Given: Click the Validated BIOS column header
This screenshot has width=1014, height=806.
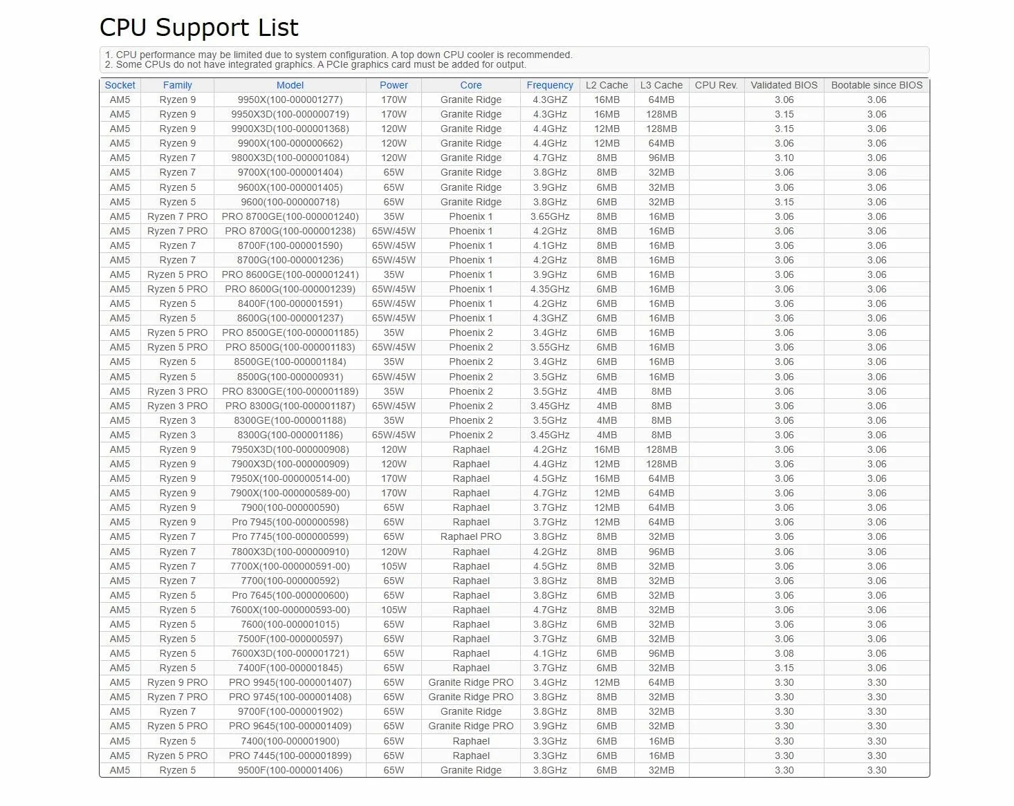Looking at the screenshot, I should [784, 85].
